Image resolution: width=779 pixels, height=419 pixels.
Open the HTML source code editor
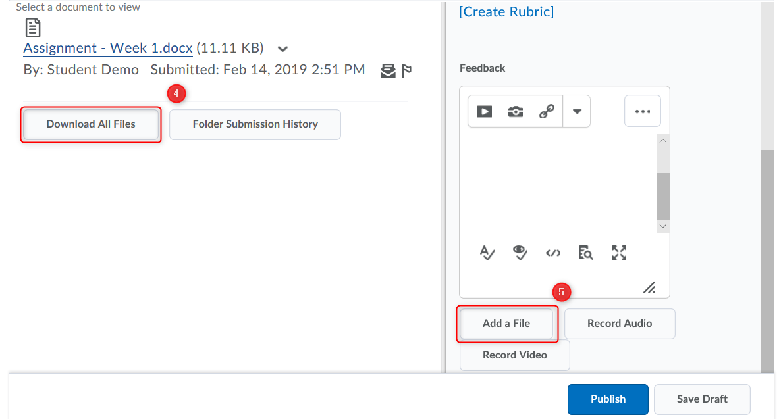553,253
